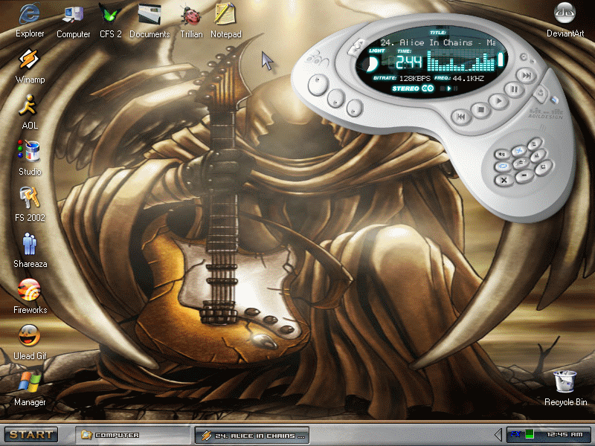Expand hidden tray icons arrow
The height and width of the screenshot is (446, 595).
[498, 435]
